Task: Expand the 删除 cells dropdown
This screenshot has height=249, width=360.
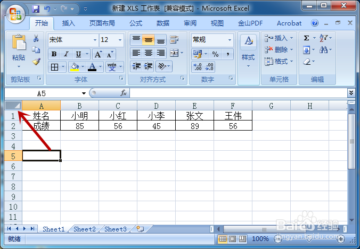Action: pyautogui.click(x=292, y=49)
